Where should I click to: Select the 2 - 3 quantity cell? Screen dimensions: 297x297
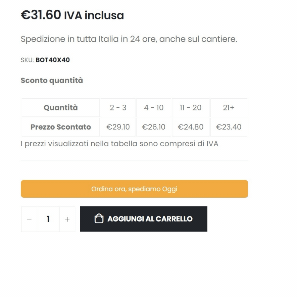[x=118, y=108]
